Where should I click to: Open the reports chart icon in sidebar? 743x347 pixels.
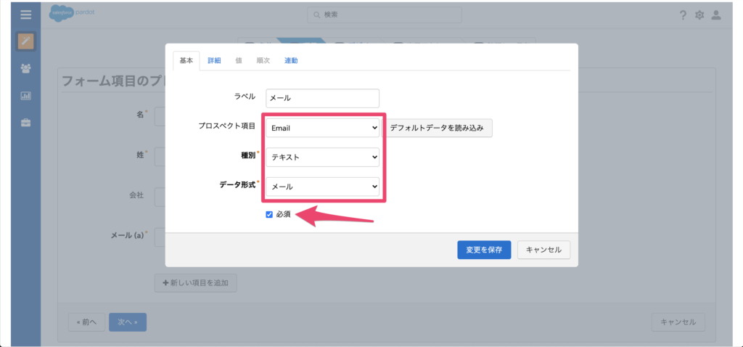click(26, 96)
